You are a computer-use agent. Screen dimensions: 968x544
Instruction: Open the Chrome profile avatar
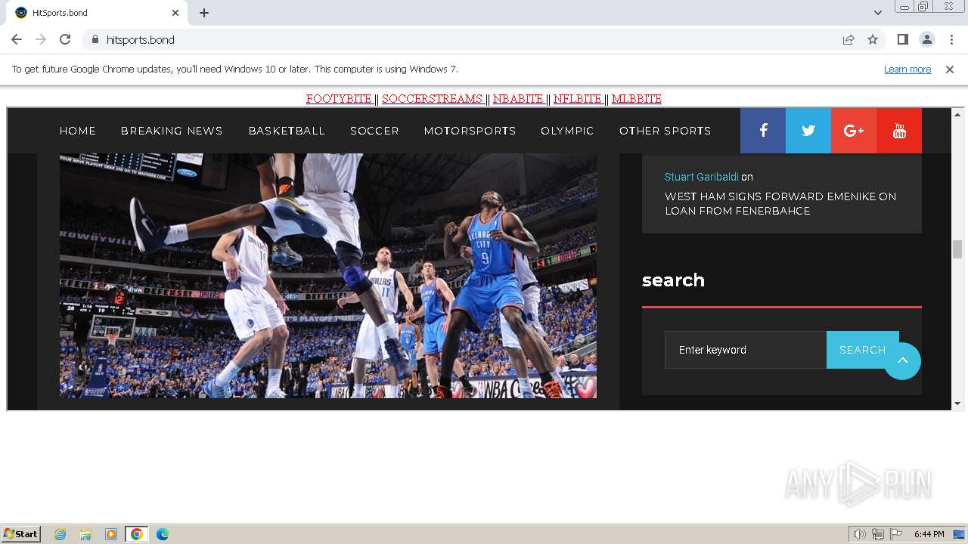pos(926,39)
